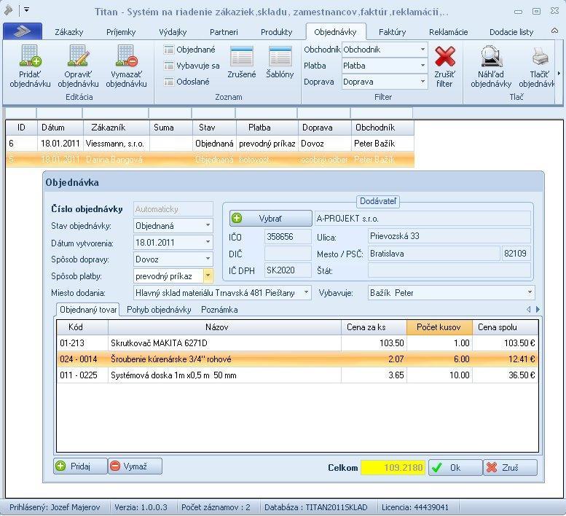
Task: Open the Doprava filter dropdown
Action: 422,82
